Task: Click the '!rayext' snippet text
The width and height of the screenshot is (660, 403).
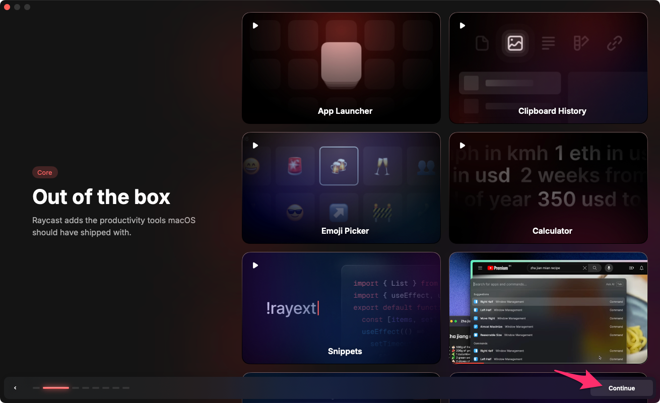Action: [x=292, y=308]
